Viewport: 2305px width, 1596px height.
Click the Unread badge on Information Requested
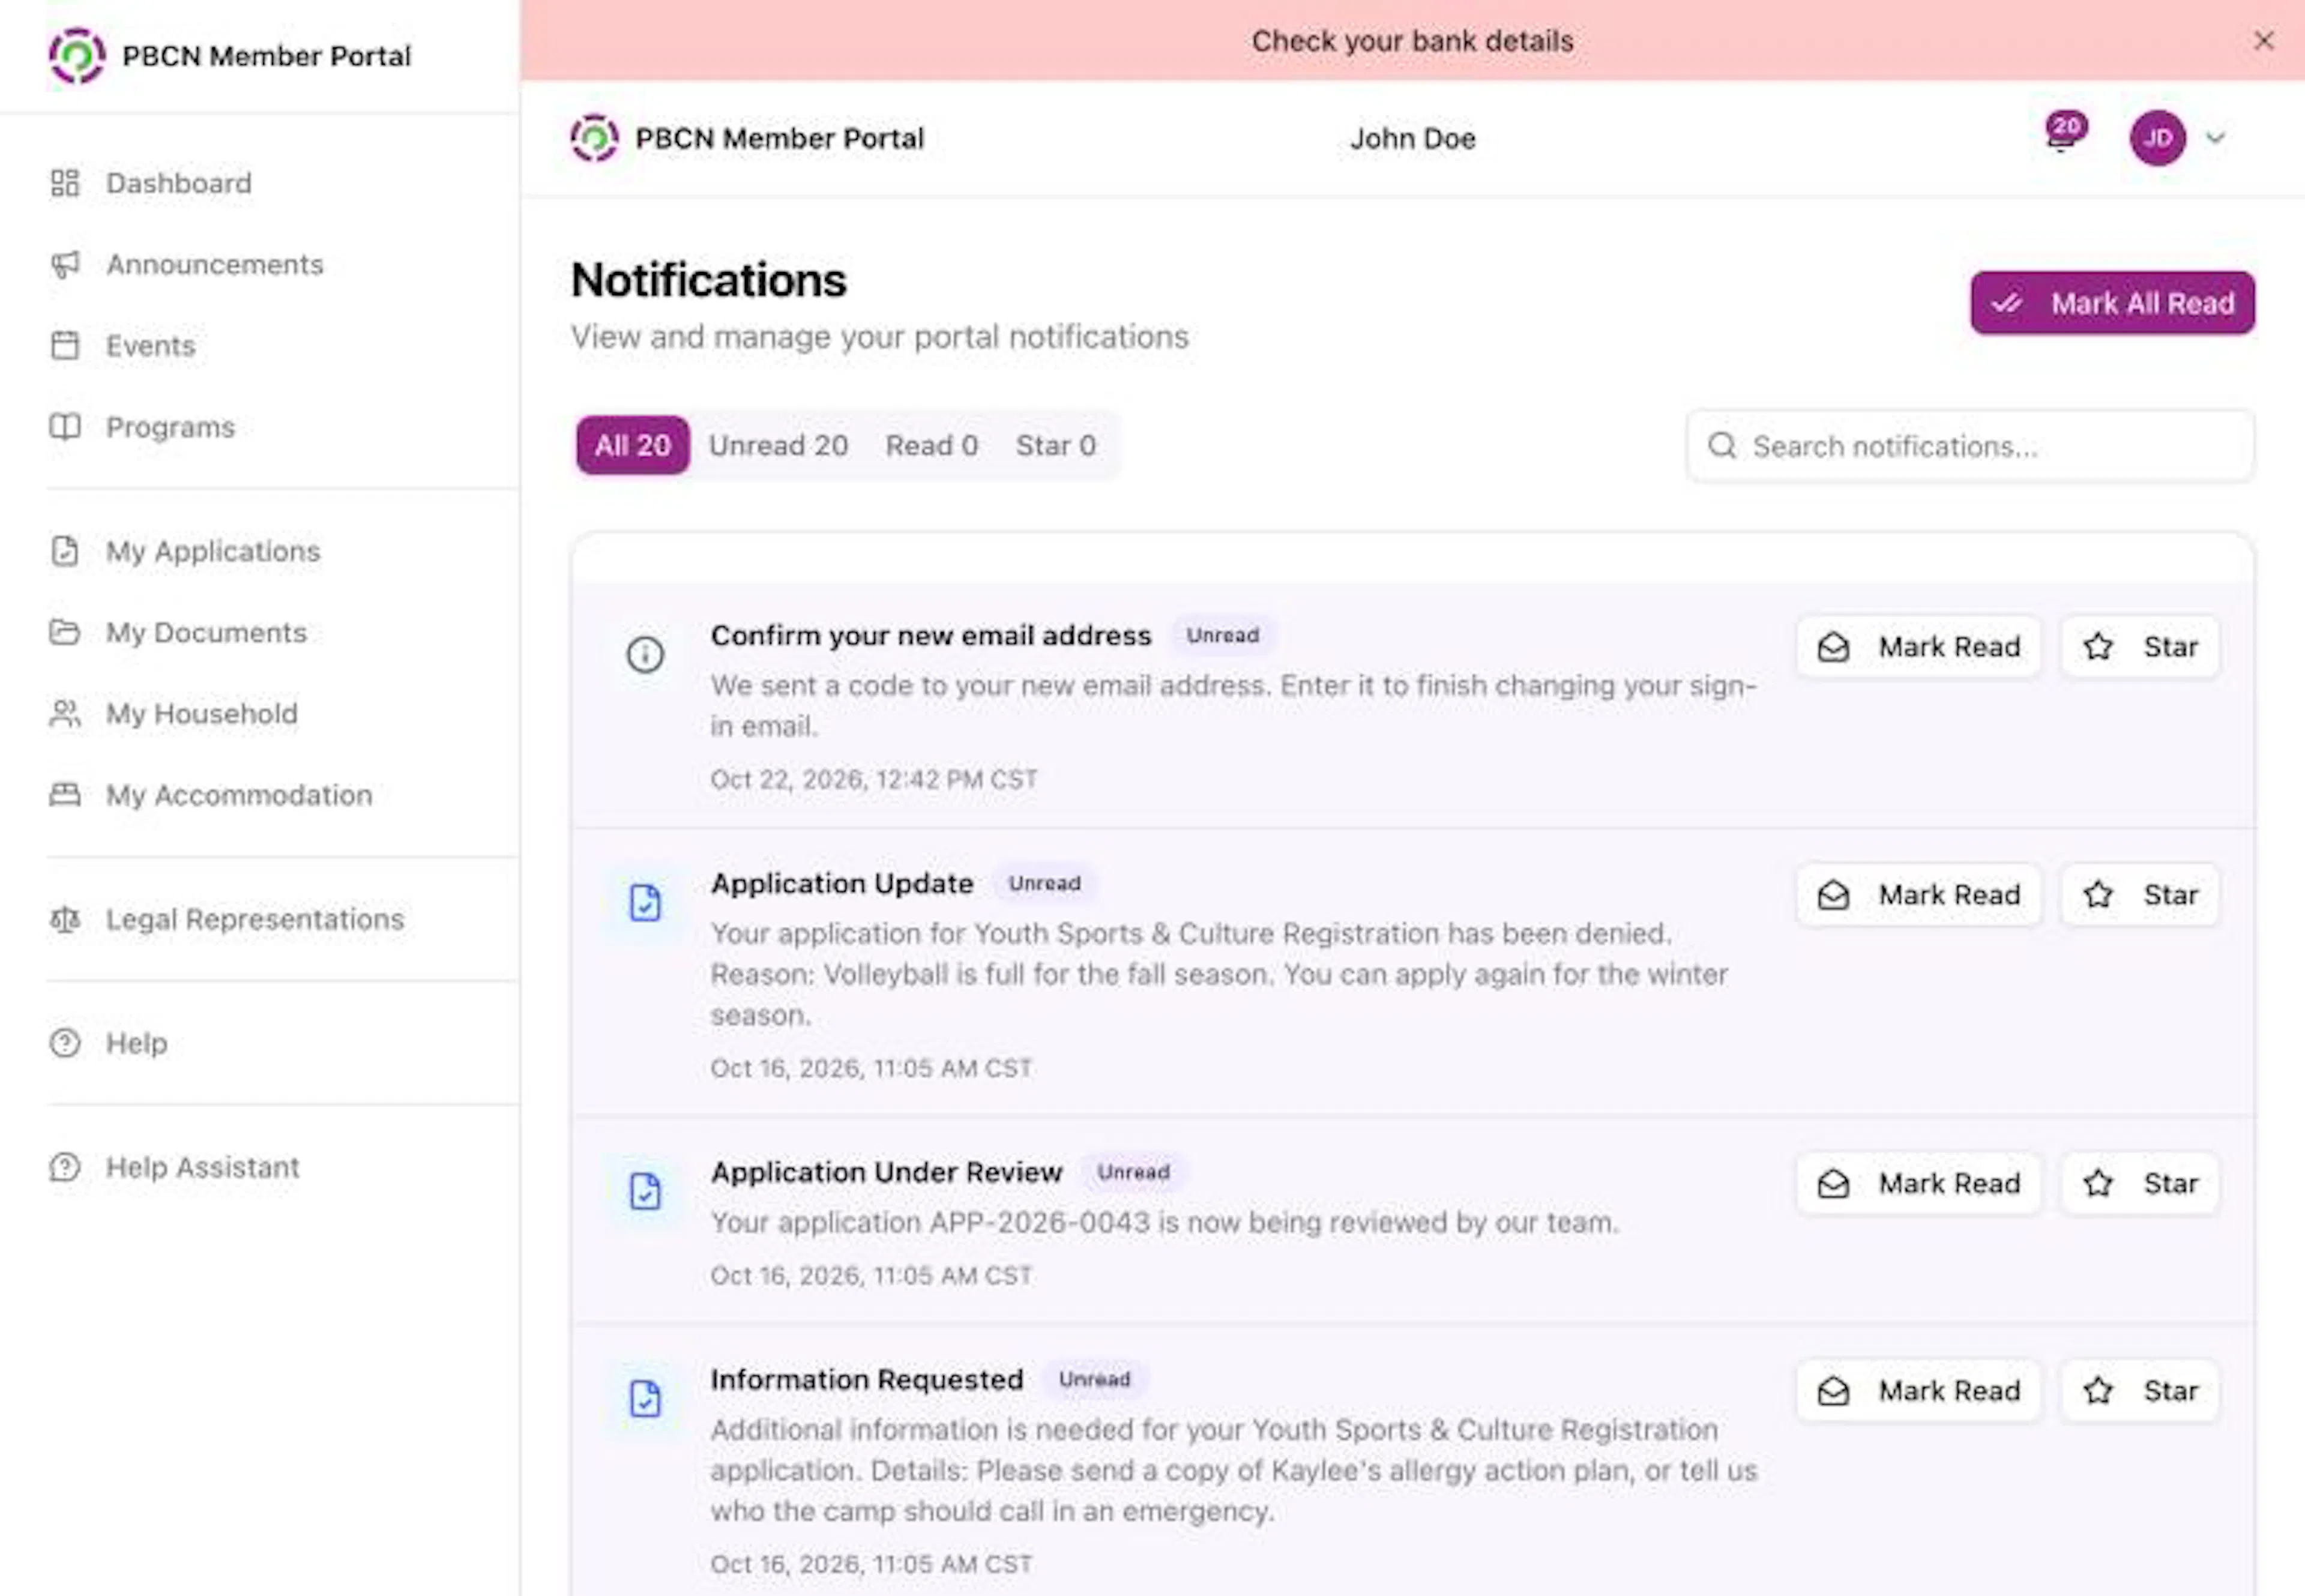[1094, 1379]
